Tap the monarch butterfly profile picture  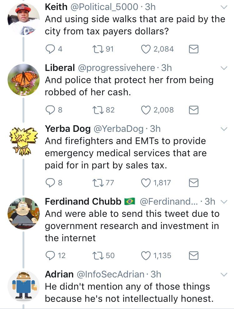click(x=24, y=80)
